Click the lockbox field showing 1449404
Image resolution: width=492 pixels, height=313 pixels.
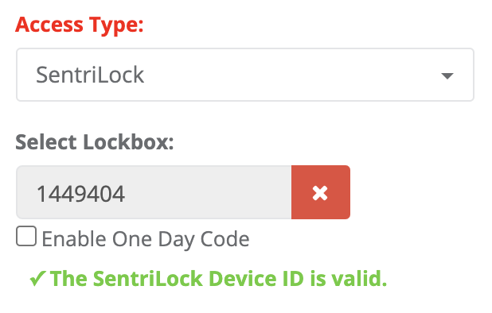[154, 192]
